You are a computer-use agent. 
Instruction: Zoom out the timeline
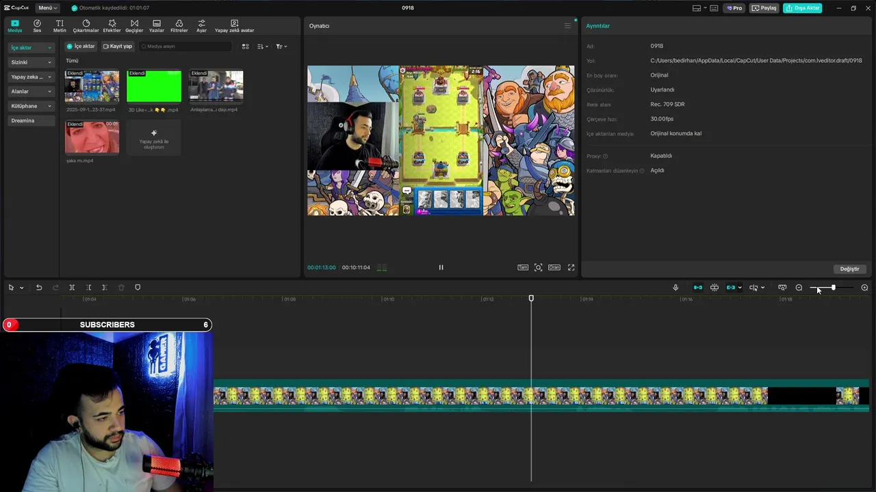[799, 288]
